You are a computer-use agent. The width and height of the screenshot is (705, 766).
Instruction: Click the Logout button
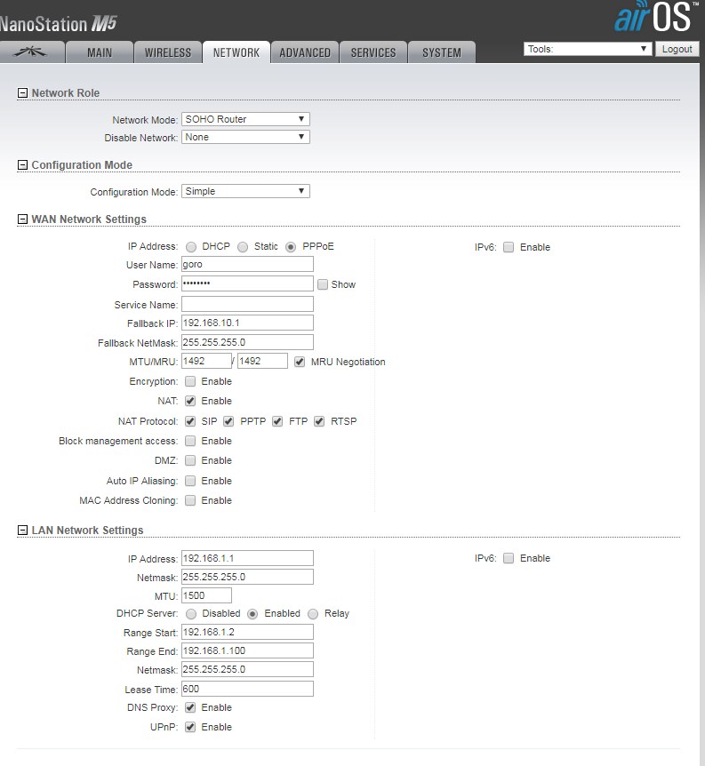[677, 49]
